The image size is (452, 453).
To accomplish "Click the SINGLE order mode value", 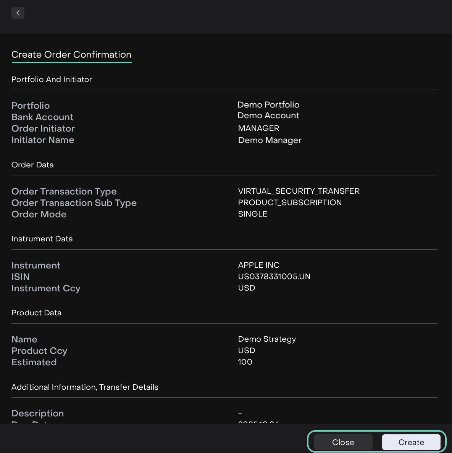I will 252,214.
